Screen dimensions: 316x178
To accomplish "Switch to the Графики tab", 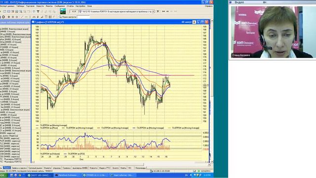I will tap(67, 168).
